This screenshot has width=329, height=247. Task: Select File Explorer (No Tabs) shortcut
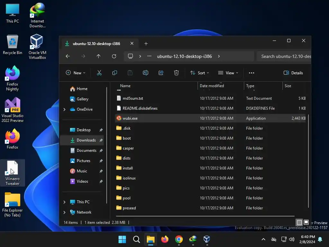[13, 205]
